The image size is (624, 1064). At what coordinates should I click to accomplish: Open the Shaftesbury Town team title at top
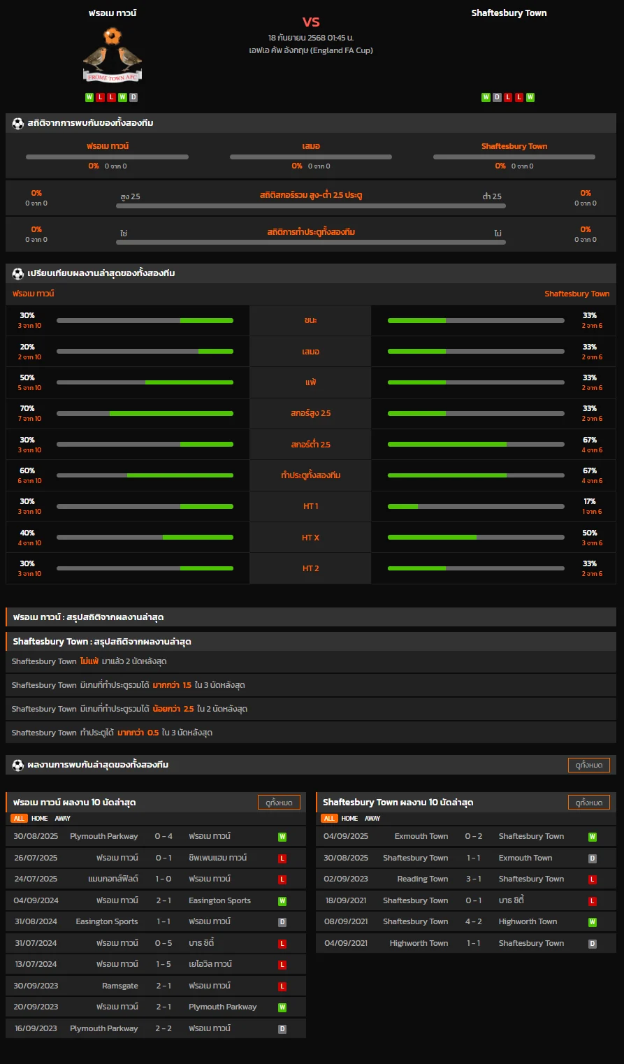[509, 13]
